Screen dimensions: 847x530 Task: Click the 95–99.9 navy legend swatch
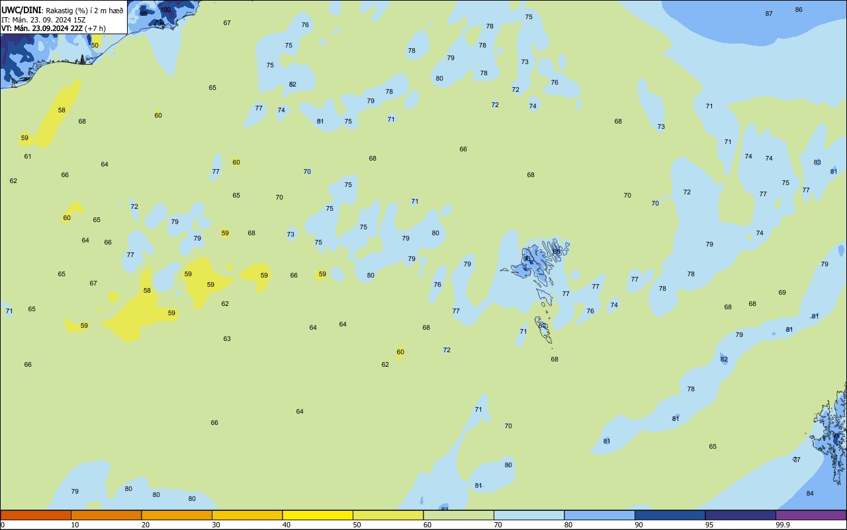(740, 515)
